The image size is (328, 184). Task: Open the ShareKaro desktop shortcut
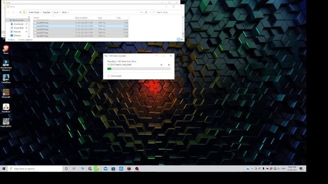tap(6, 108)
